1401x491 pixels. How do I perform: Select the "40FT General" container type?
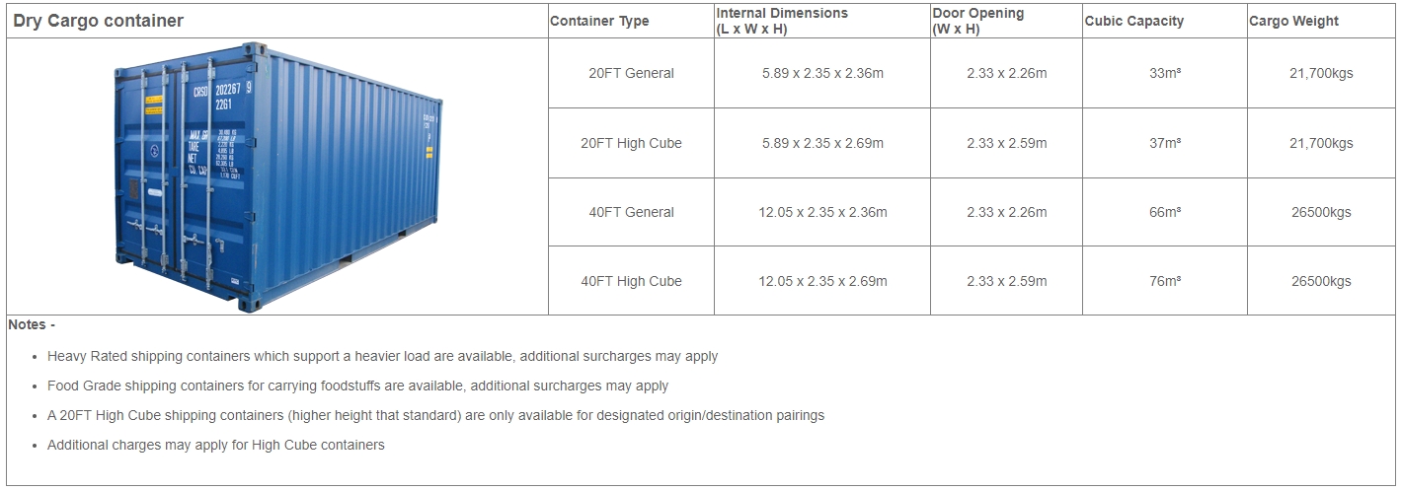tap(631, 212)
